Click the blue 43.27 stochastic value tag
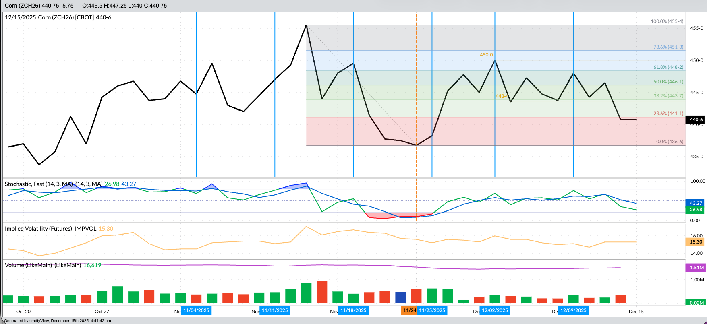Viewport: 707px width, 324px height. [x=696, y=203]
